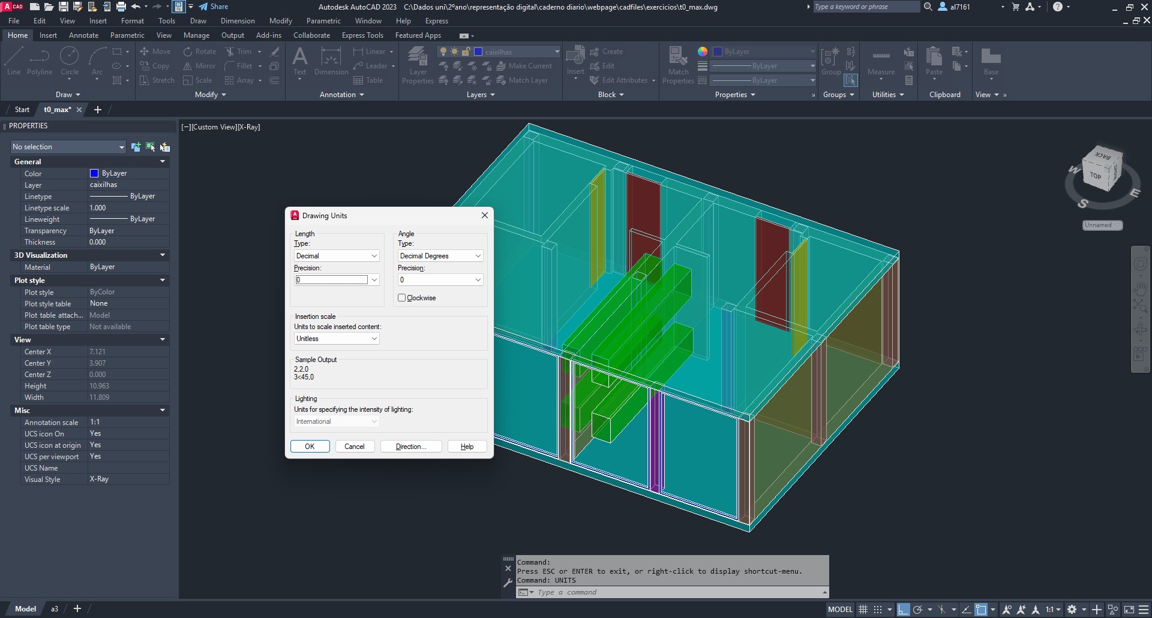Open the Format menu

(x=132, y=21)
